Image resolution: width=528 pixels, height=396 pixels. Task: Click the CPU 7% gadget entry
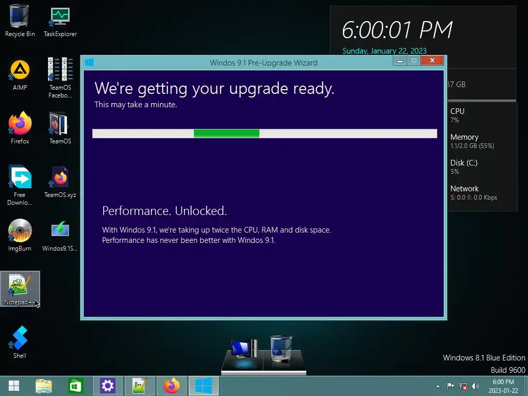click(457, 115)
